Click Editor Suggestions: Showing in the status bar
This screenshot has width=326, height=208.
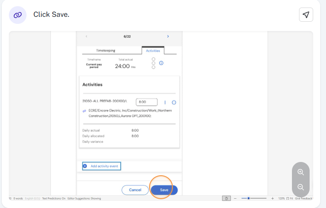(x=84, y=198)
